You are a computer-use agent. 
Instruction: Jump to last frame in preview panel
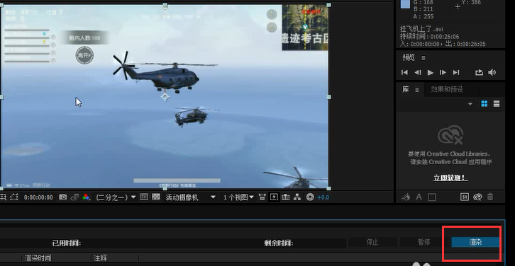coord(456,72)
